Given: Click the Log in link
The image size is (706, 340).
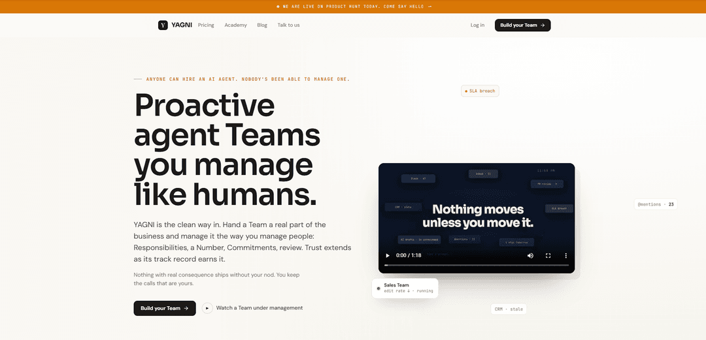Looking at the screenshot, I should pos(477,25).
